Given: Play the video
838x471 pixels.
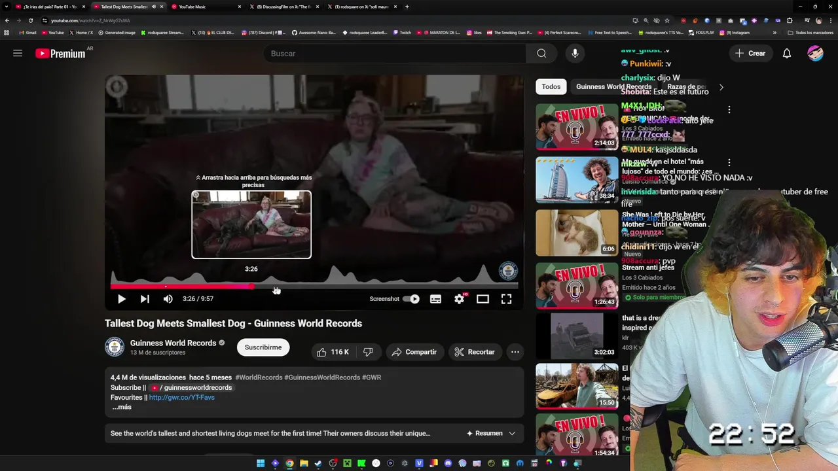Looking at the screenshot, I should click(x=121, y=299).
